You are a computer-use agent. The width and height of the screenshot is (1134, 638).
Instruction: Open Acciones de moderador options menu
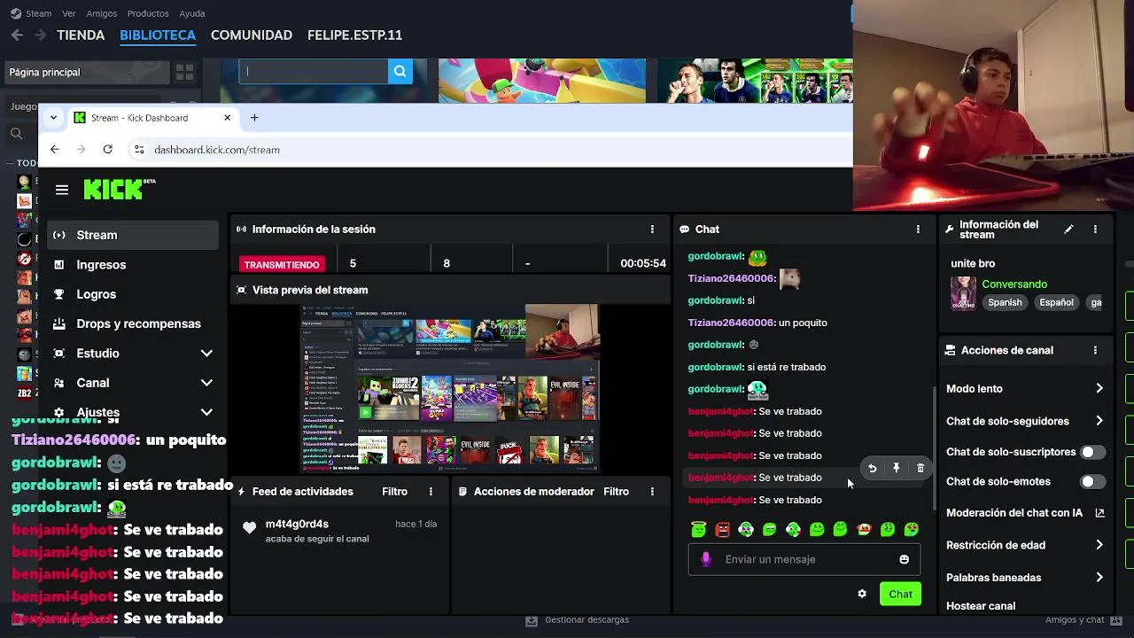click(652, 491)
